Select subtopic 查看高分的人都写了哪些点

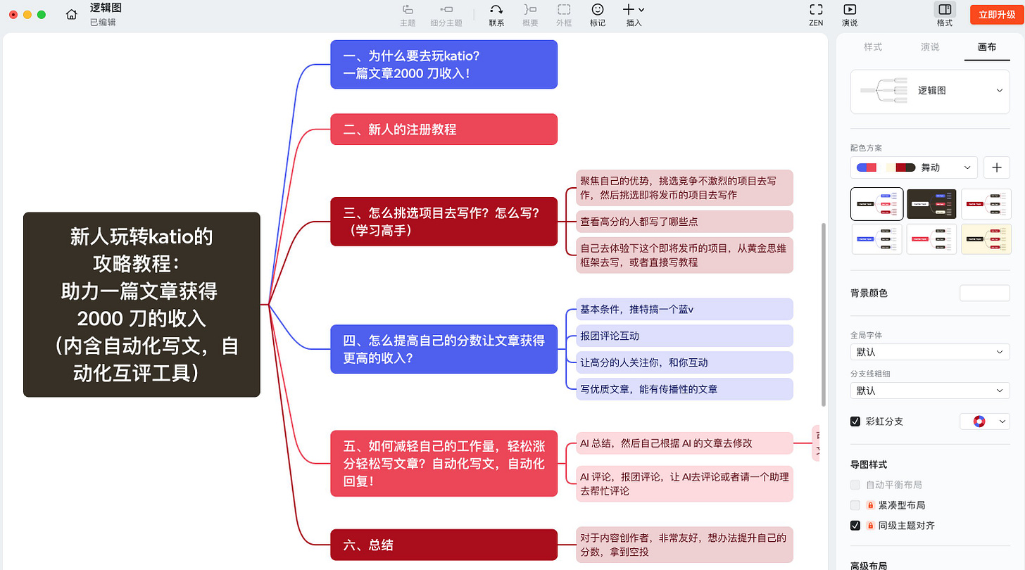pos(684,222)
